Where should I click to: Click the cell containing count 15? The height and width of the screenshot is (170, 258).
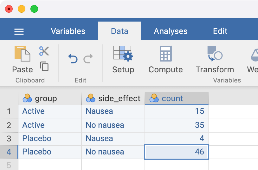[177, 111]
